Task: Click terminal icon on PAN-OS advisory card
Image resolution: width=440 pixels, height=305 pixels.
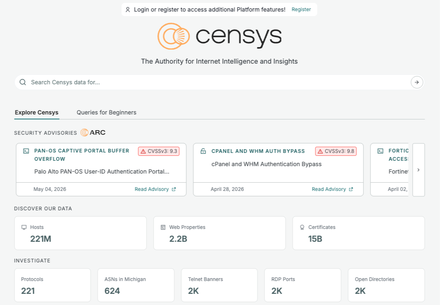Action: (26, 151)
